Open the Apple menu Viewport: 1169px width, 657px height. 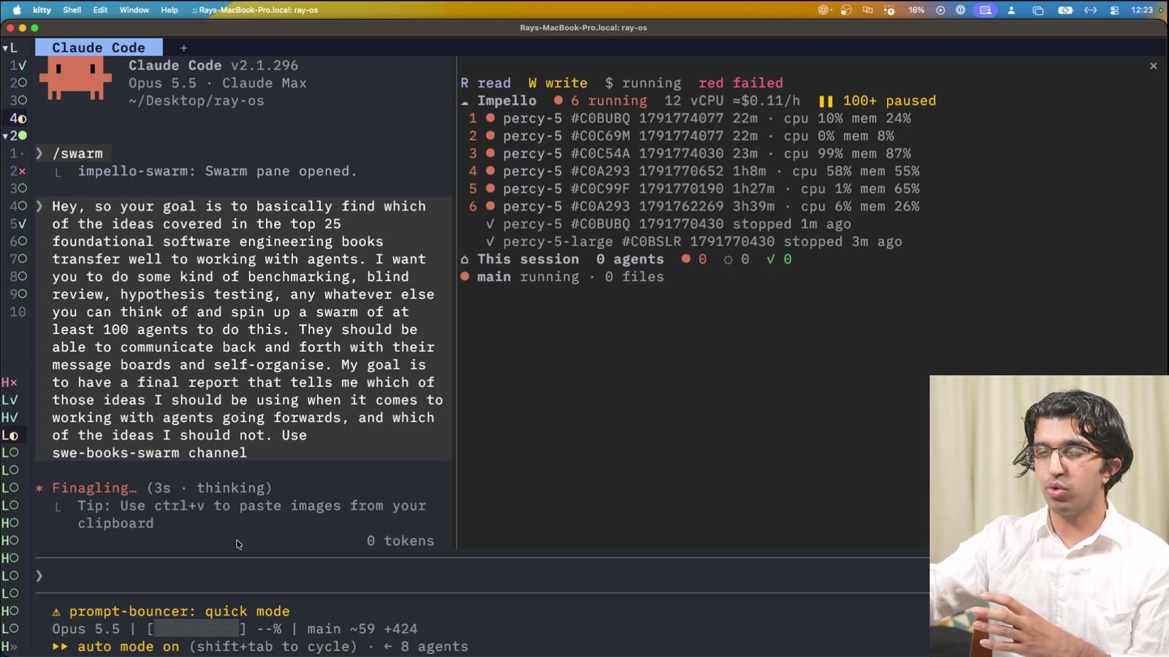coord(17,9)
